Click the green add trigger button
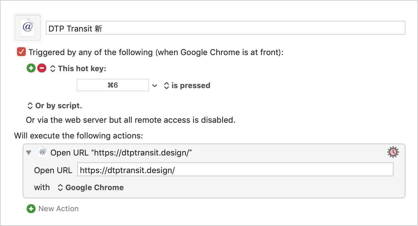Image resolution: width=418 pixels, height=226 pixels. (x=31, y=68)
